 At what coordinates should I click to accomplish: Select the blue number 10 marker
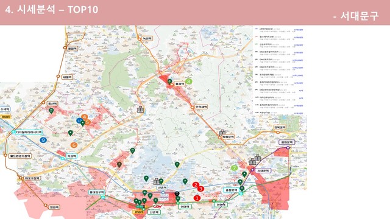[80, 120]
